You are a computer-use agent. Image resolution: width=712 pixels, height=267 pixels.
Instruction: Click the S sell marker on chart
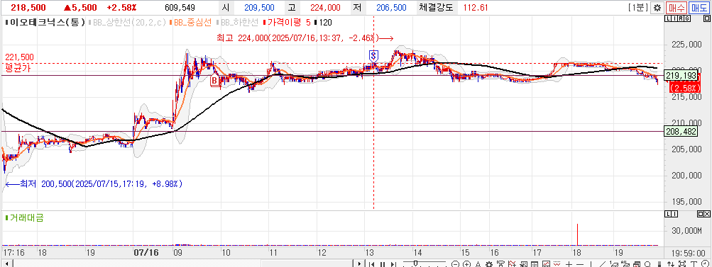[x=373, y=55]
